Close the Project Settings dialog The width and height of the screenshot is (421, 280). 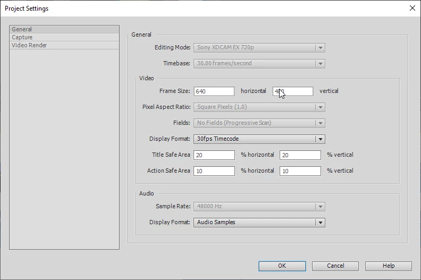pos(412,8)
